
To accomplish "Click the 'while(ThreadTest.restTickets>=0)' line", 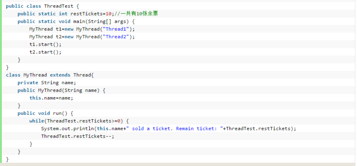I will point(79,121).
